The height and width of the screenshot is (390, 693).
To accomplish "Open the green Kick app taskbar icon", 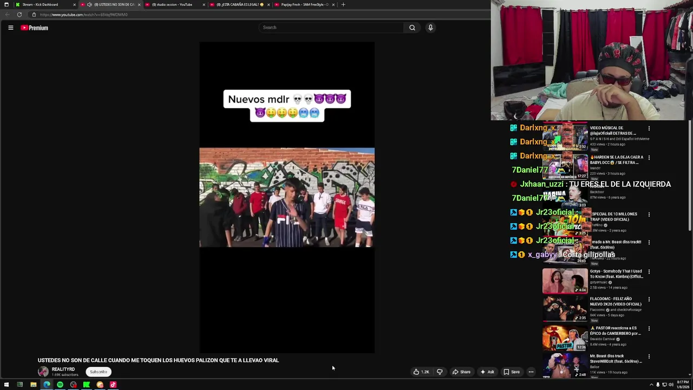I will point(87,385).
